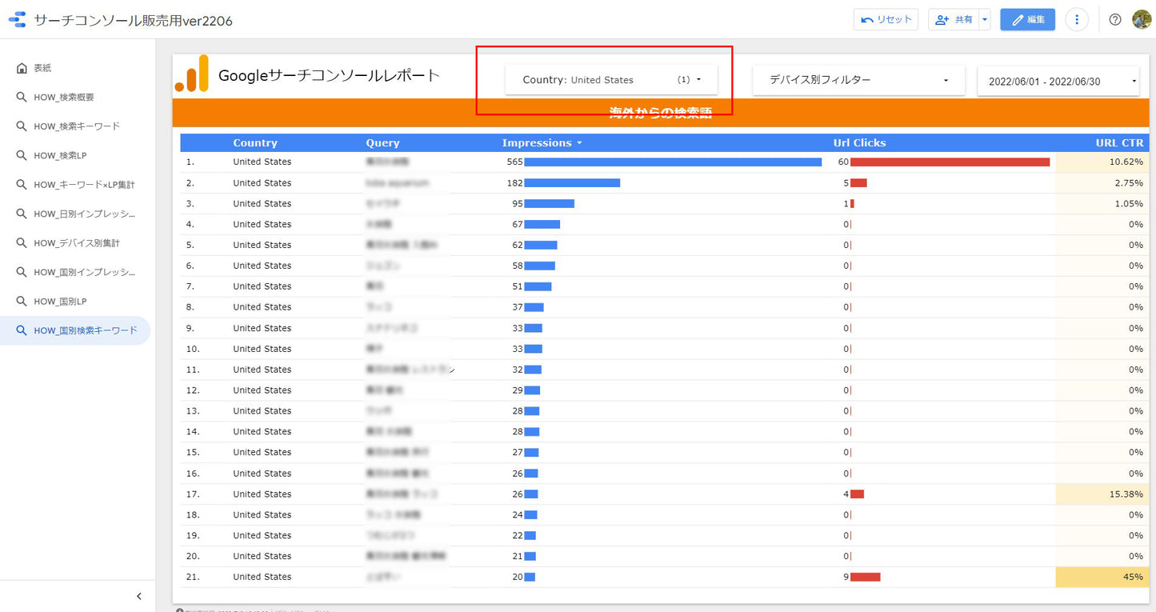Click the Looker Studio logo in the top bar

pos(18,19)
